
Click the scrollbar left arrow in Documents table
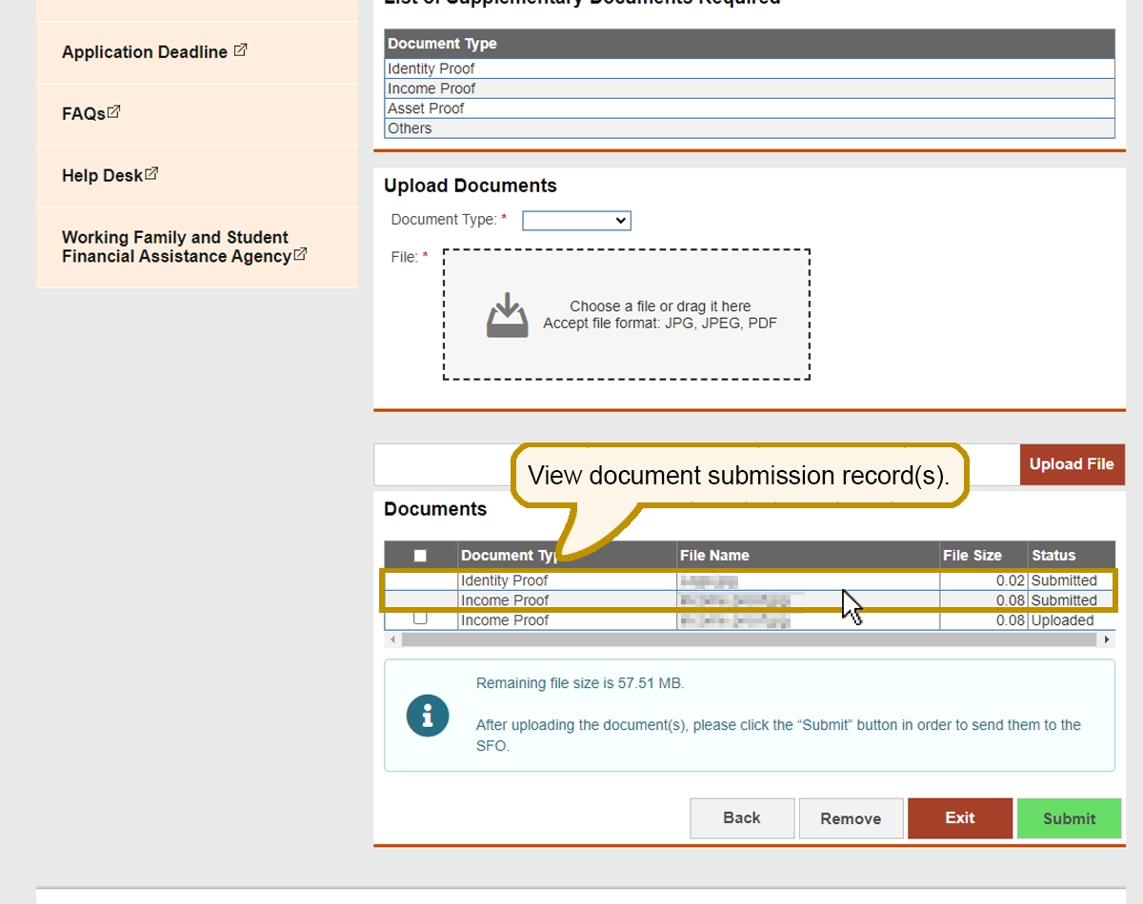click(x=392, y=640)
